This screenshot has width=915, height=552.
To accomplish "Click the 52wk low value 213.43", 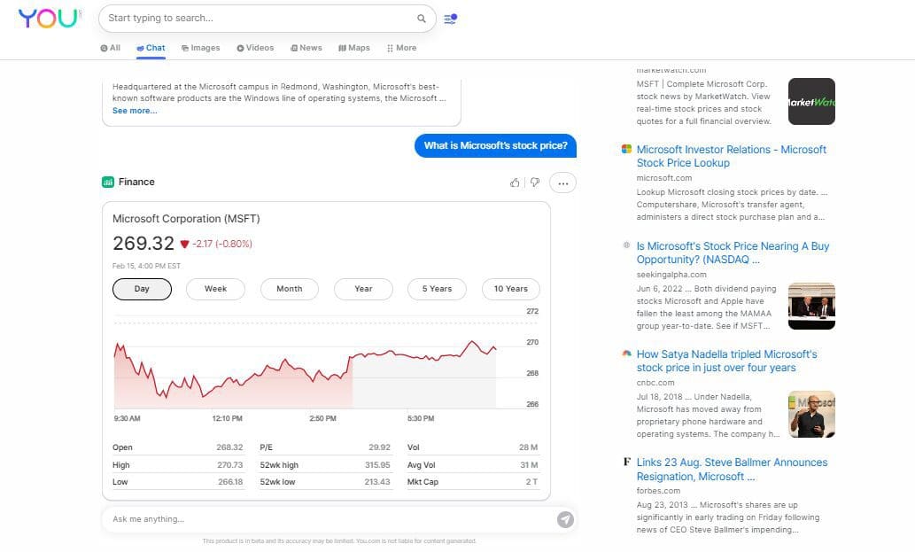I will [x=377, y=482].
